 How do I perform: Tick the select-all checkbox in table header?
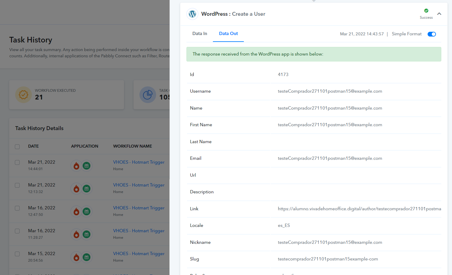point(17,146)
